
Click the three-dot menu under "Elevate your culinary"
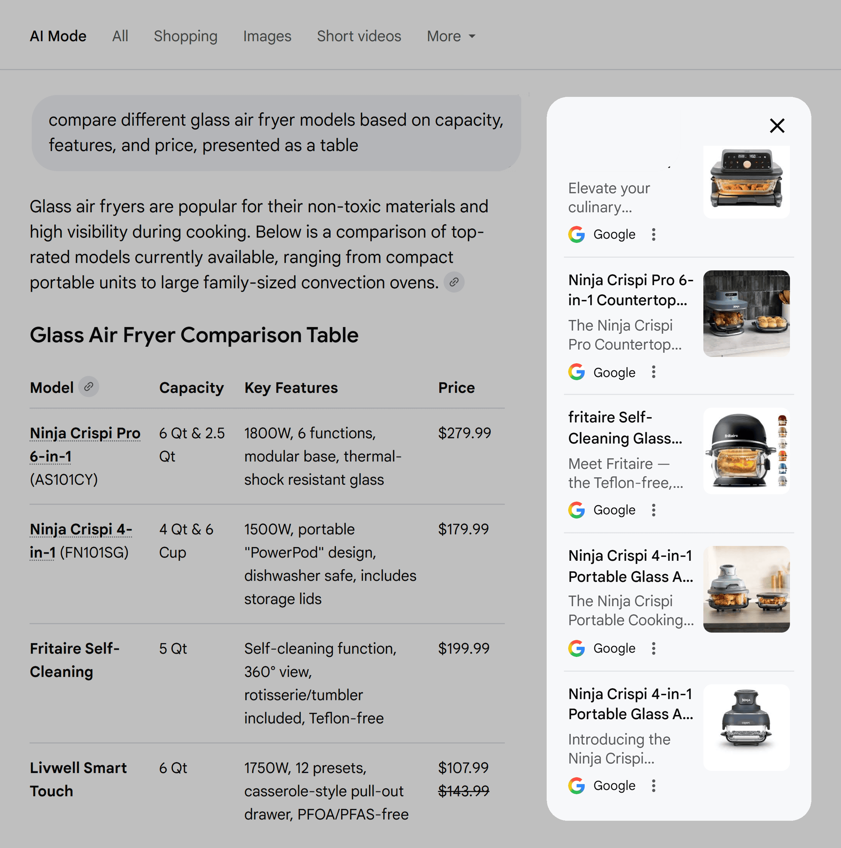click(654, 234)
